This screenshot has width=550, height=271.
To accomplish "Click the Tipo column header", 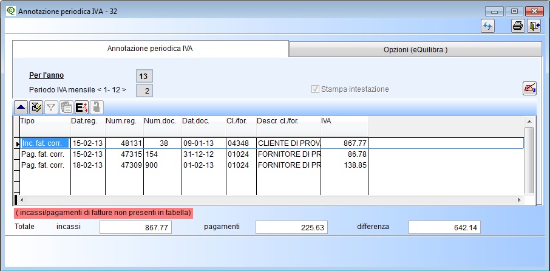I will tap(45, 126).
